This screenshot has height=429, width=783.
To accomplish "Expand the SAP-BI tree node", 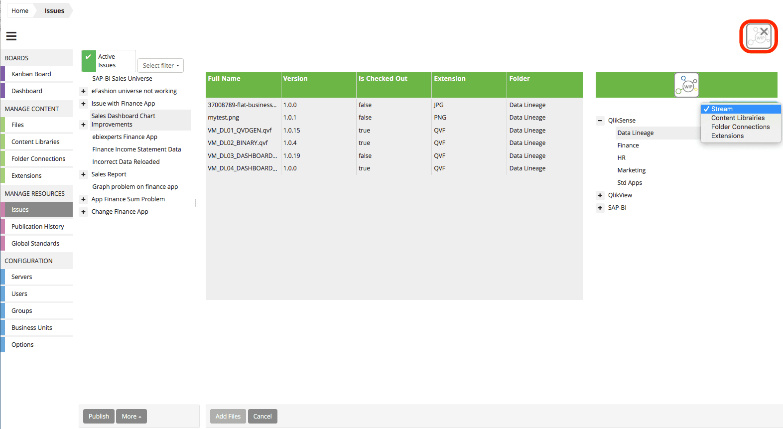I will pos(600,208).
